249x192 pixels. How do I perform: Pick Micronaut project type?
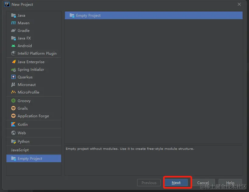click(x=34, y=85)
